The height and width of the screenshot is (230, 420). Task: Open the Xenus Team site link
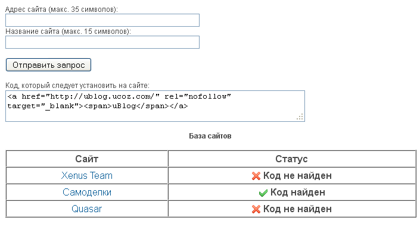pyautogui.click(x=87, y=175)
